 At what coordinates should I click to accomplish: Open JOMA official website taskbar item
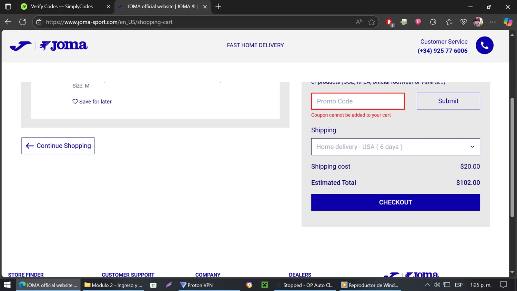48,285
